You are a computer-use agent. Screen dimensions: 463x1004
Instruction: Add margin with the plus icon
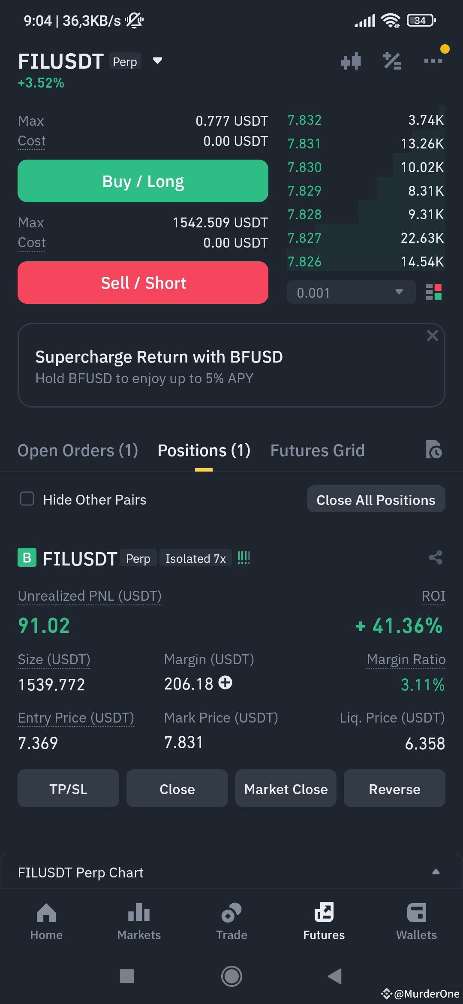(225, 682)
